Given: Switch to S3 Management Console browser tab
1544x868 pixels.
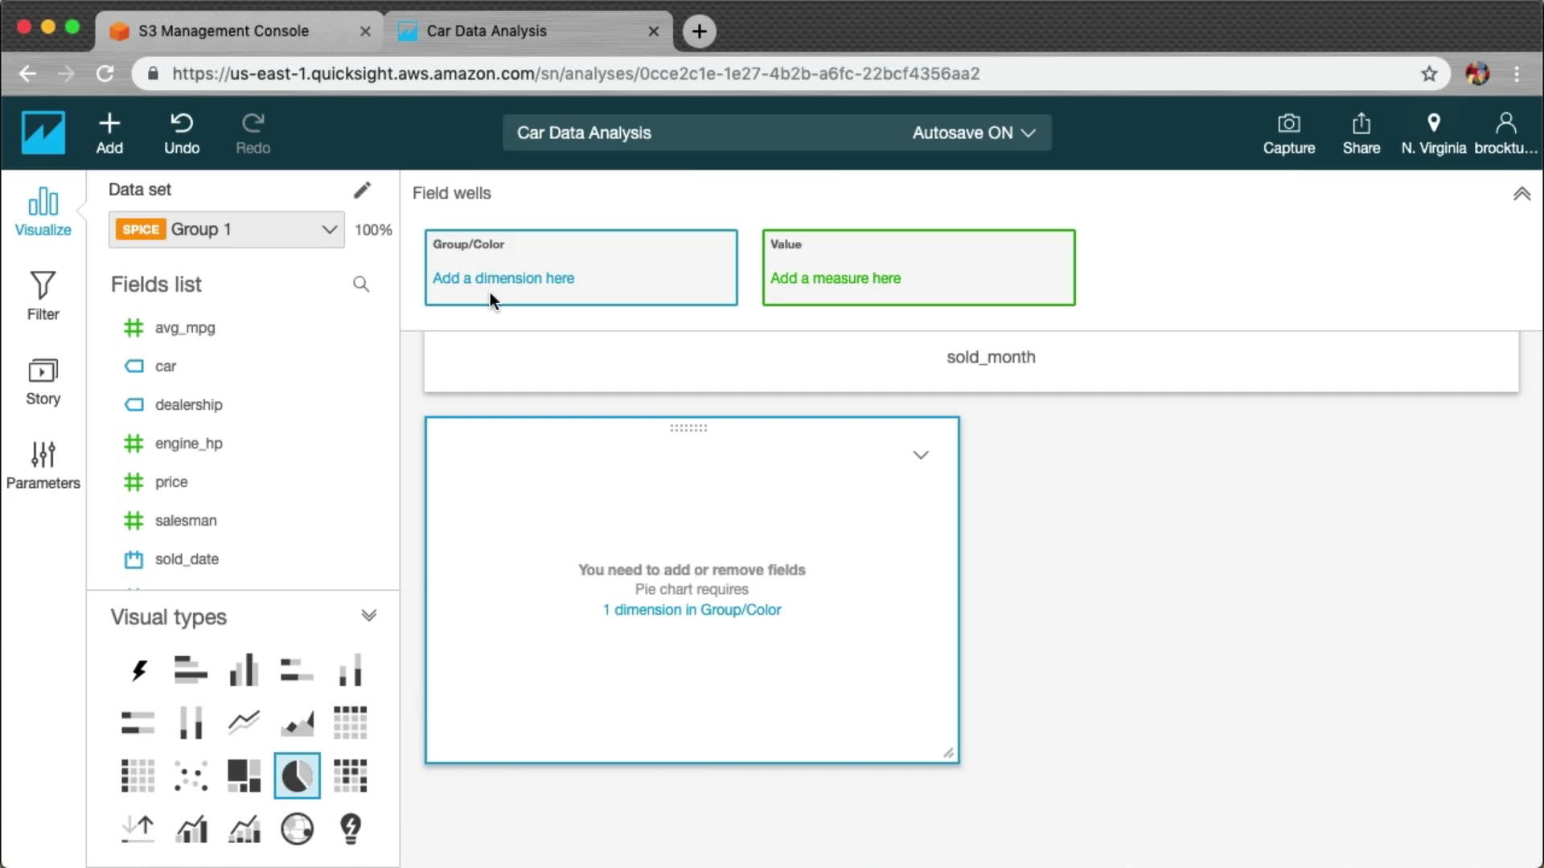Looking at the screenshot, I should point(224,31).
